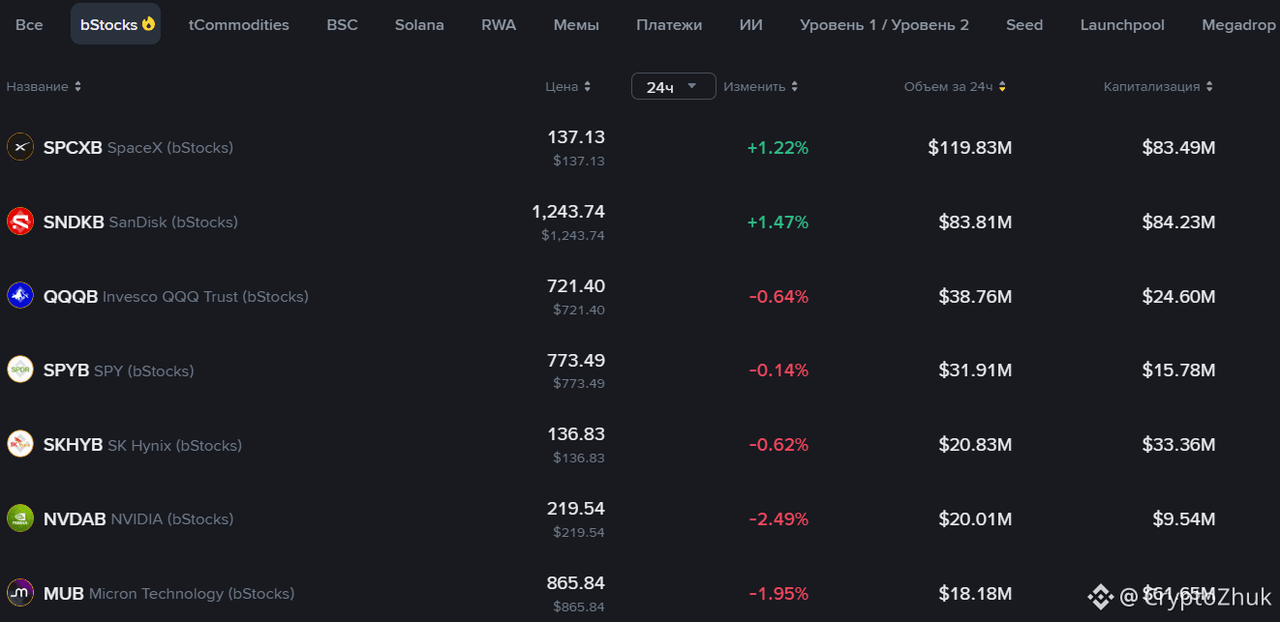This screenshot has width=1280, height=622.
Task: Click SK Hynix price 136.83
Action: tap(576, 434)
